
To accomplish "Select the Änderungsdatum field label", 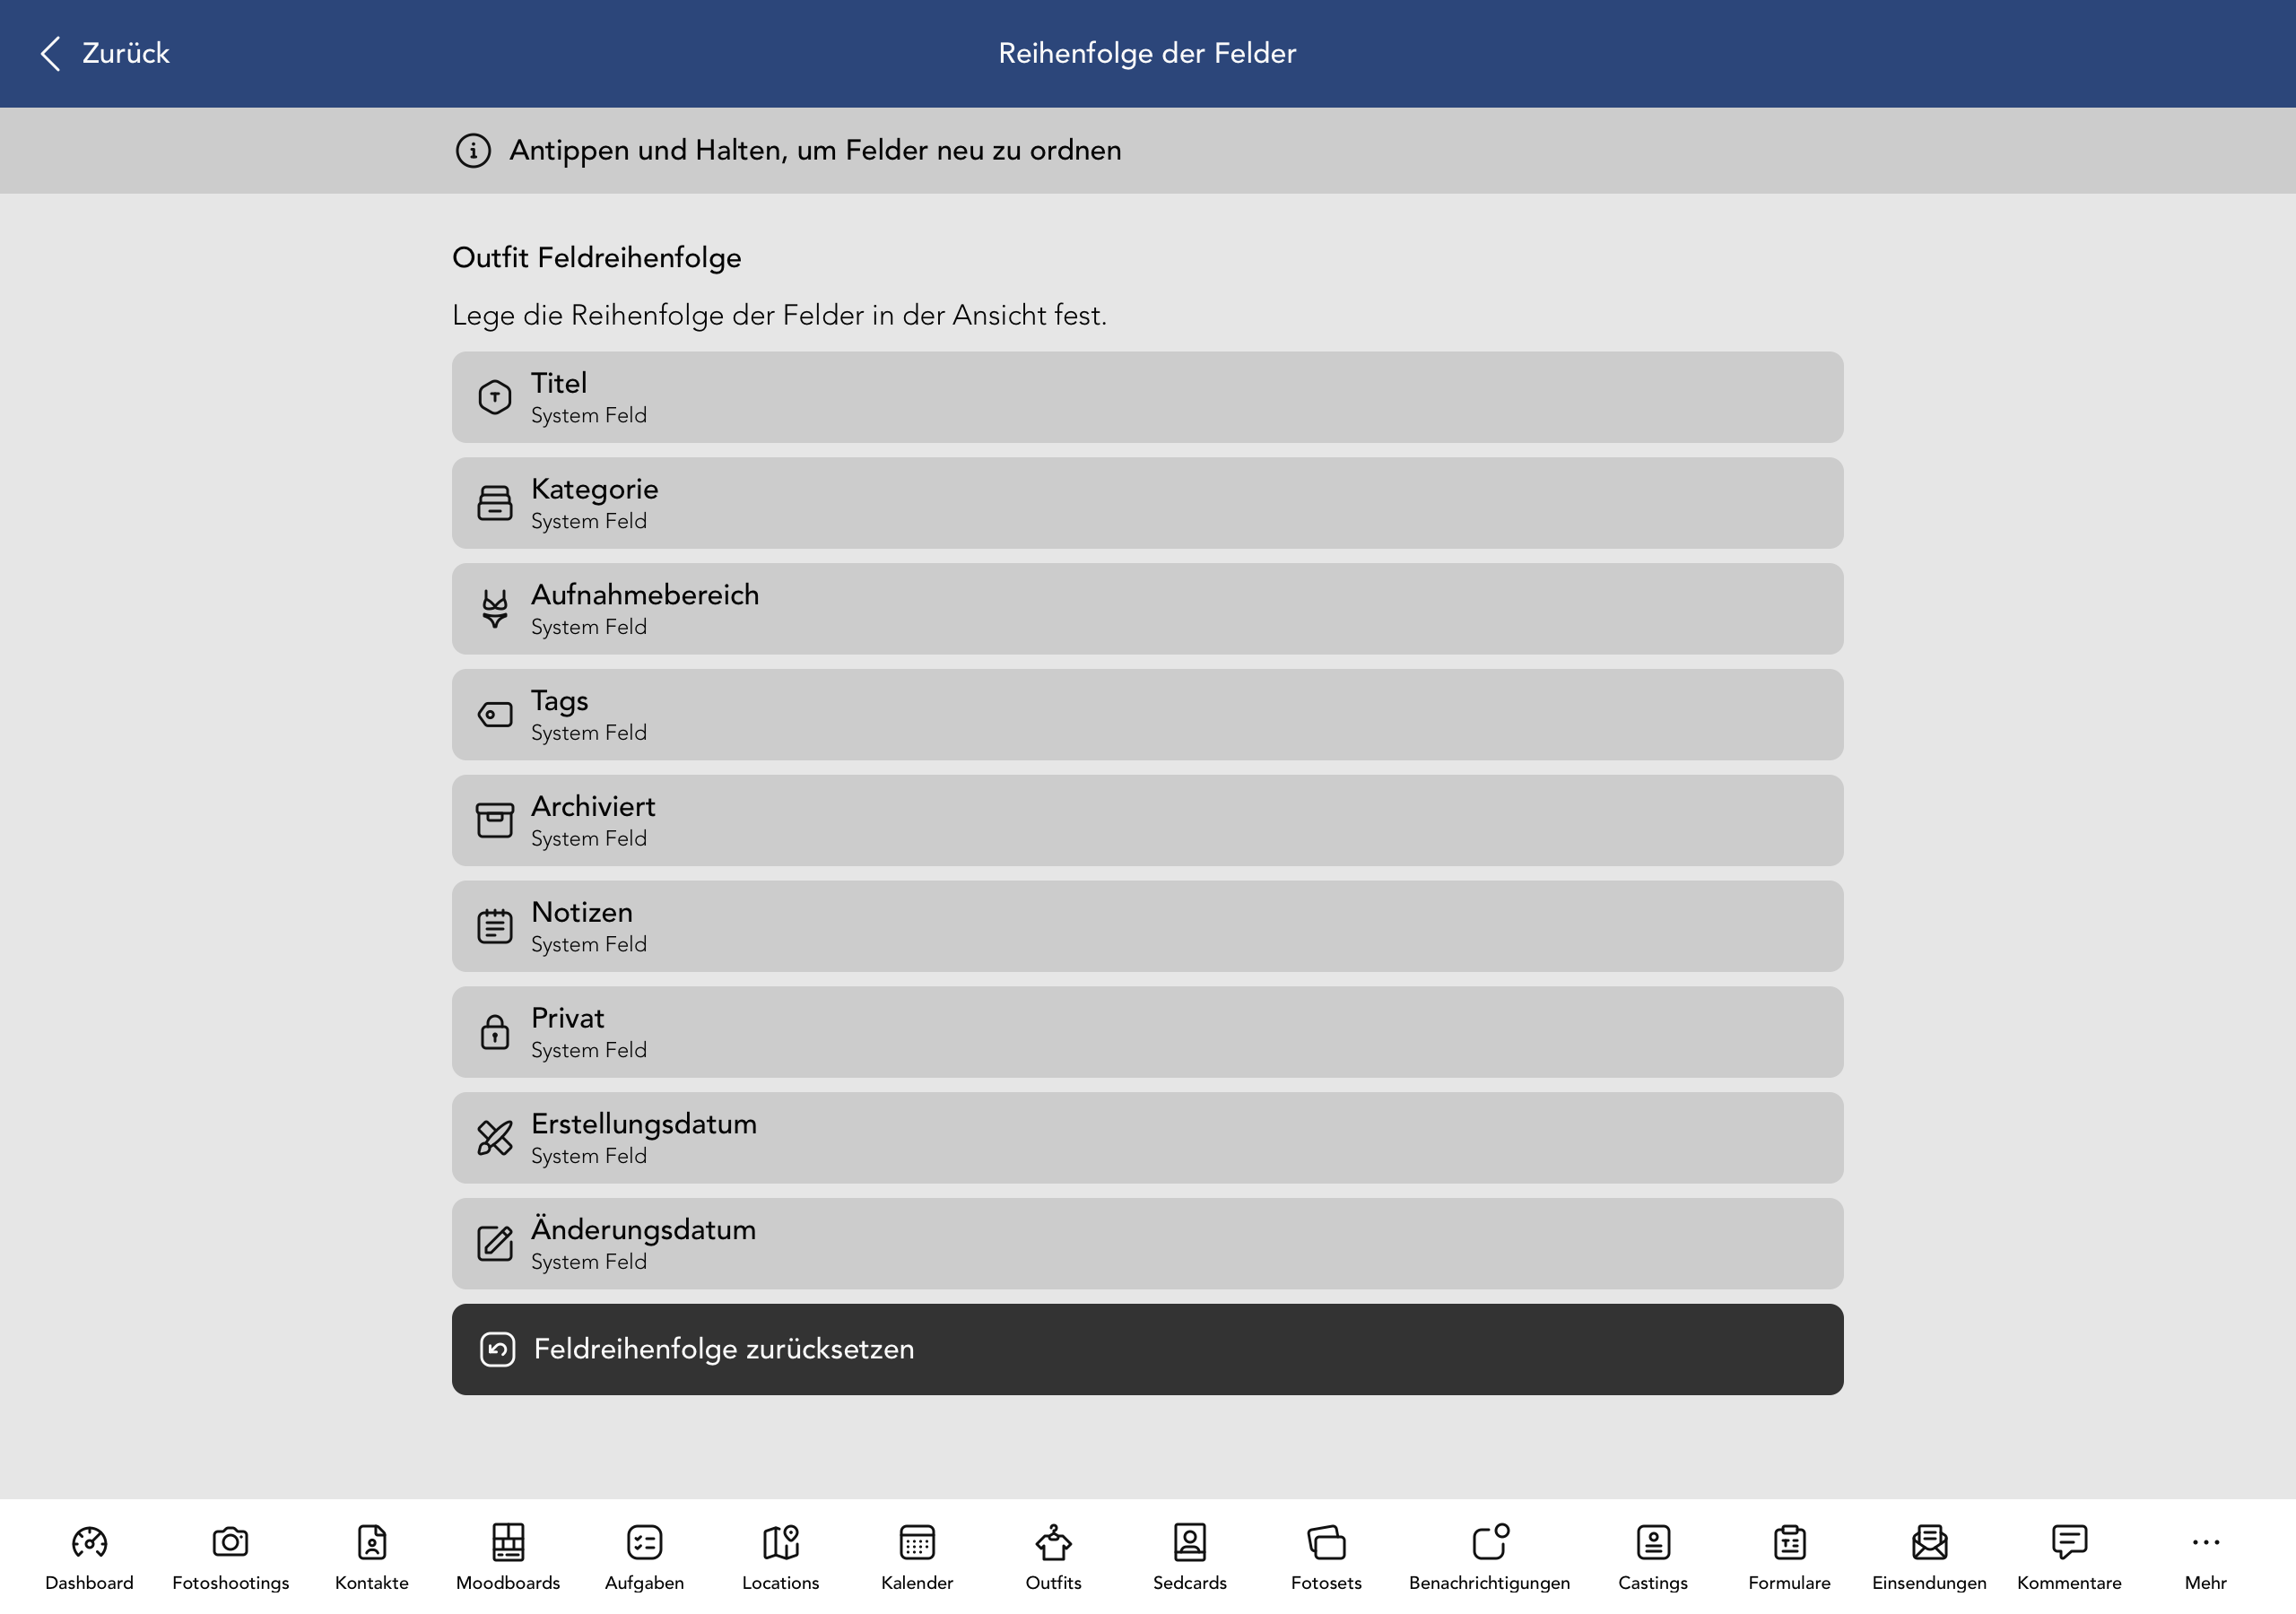I will [644, 1229].
